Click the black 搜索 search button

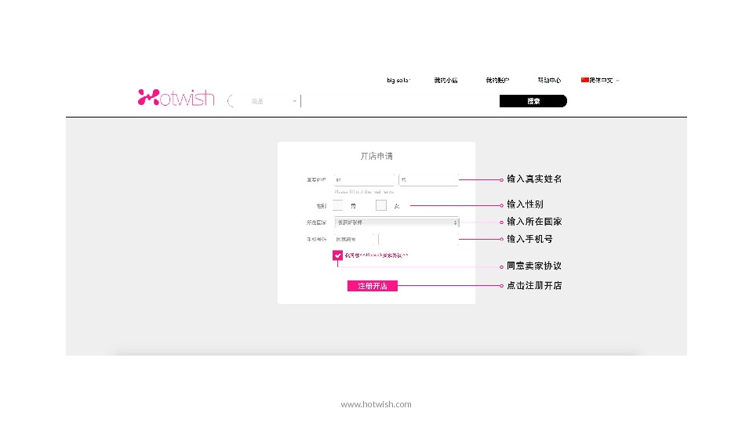pyautogui.click(x=533, y=101)
